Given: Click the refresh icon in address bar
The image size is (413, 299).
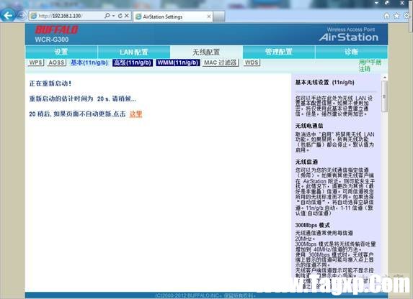Looking at the screenshot, I should [120, 16].
